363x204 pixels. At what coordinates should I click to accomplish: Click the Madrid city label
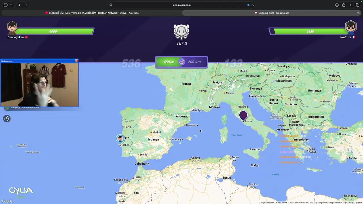click(157, 132)
